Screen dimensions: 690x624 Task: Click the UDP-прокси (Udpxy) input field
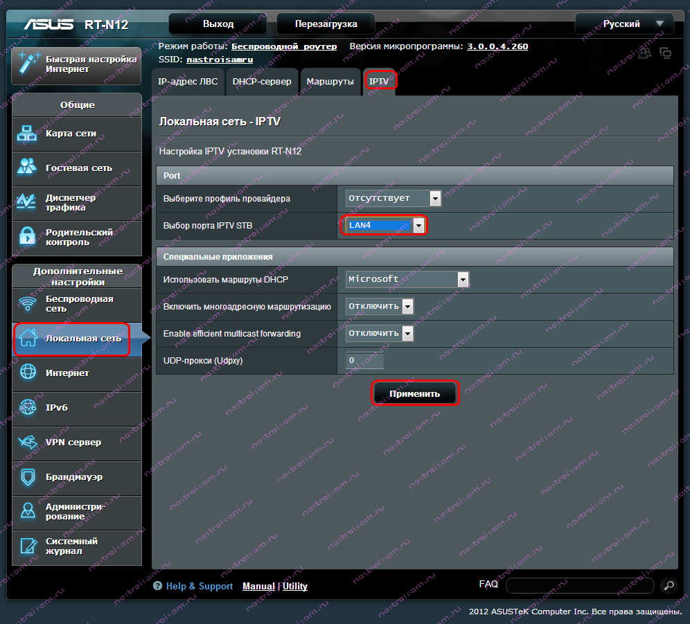pos(364,361)
